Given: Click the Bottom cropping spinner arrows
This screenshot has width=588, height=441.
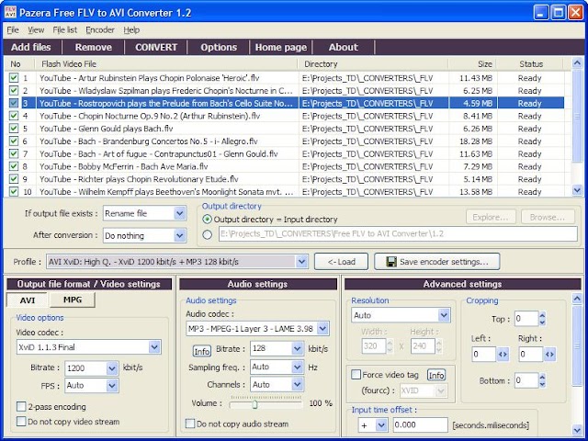Looking at the screenshot, I should pyautogui.click(x=542, y=380).
